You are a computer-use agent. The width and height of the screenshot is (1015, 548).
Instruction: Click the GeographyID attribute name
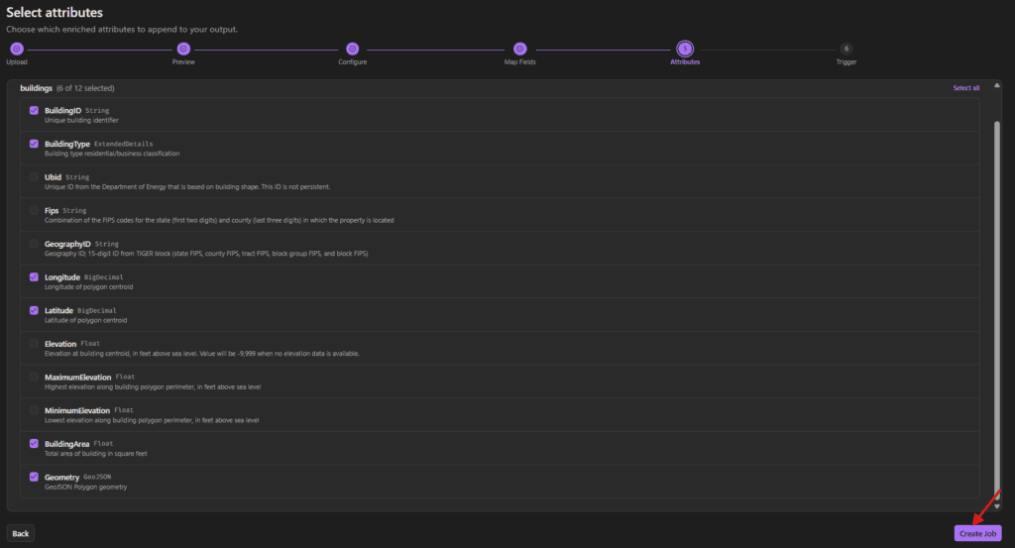(67, 244)
